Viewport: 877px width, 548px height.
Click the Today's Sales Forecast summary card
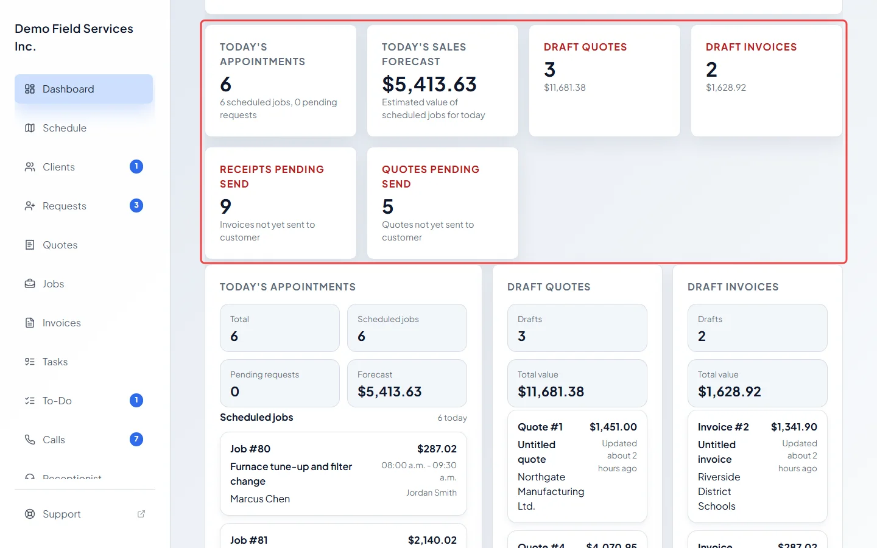pos(443,80)
